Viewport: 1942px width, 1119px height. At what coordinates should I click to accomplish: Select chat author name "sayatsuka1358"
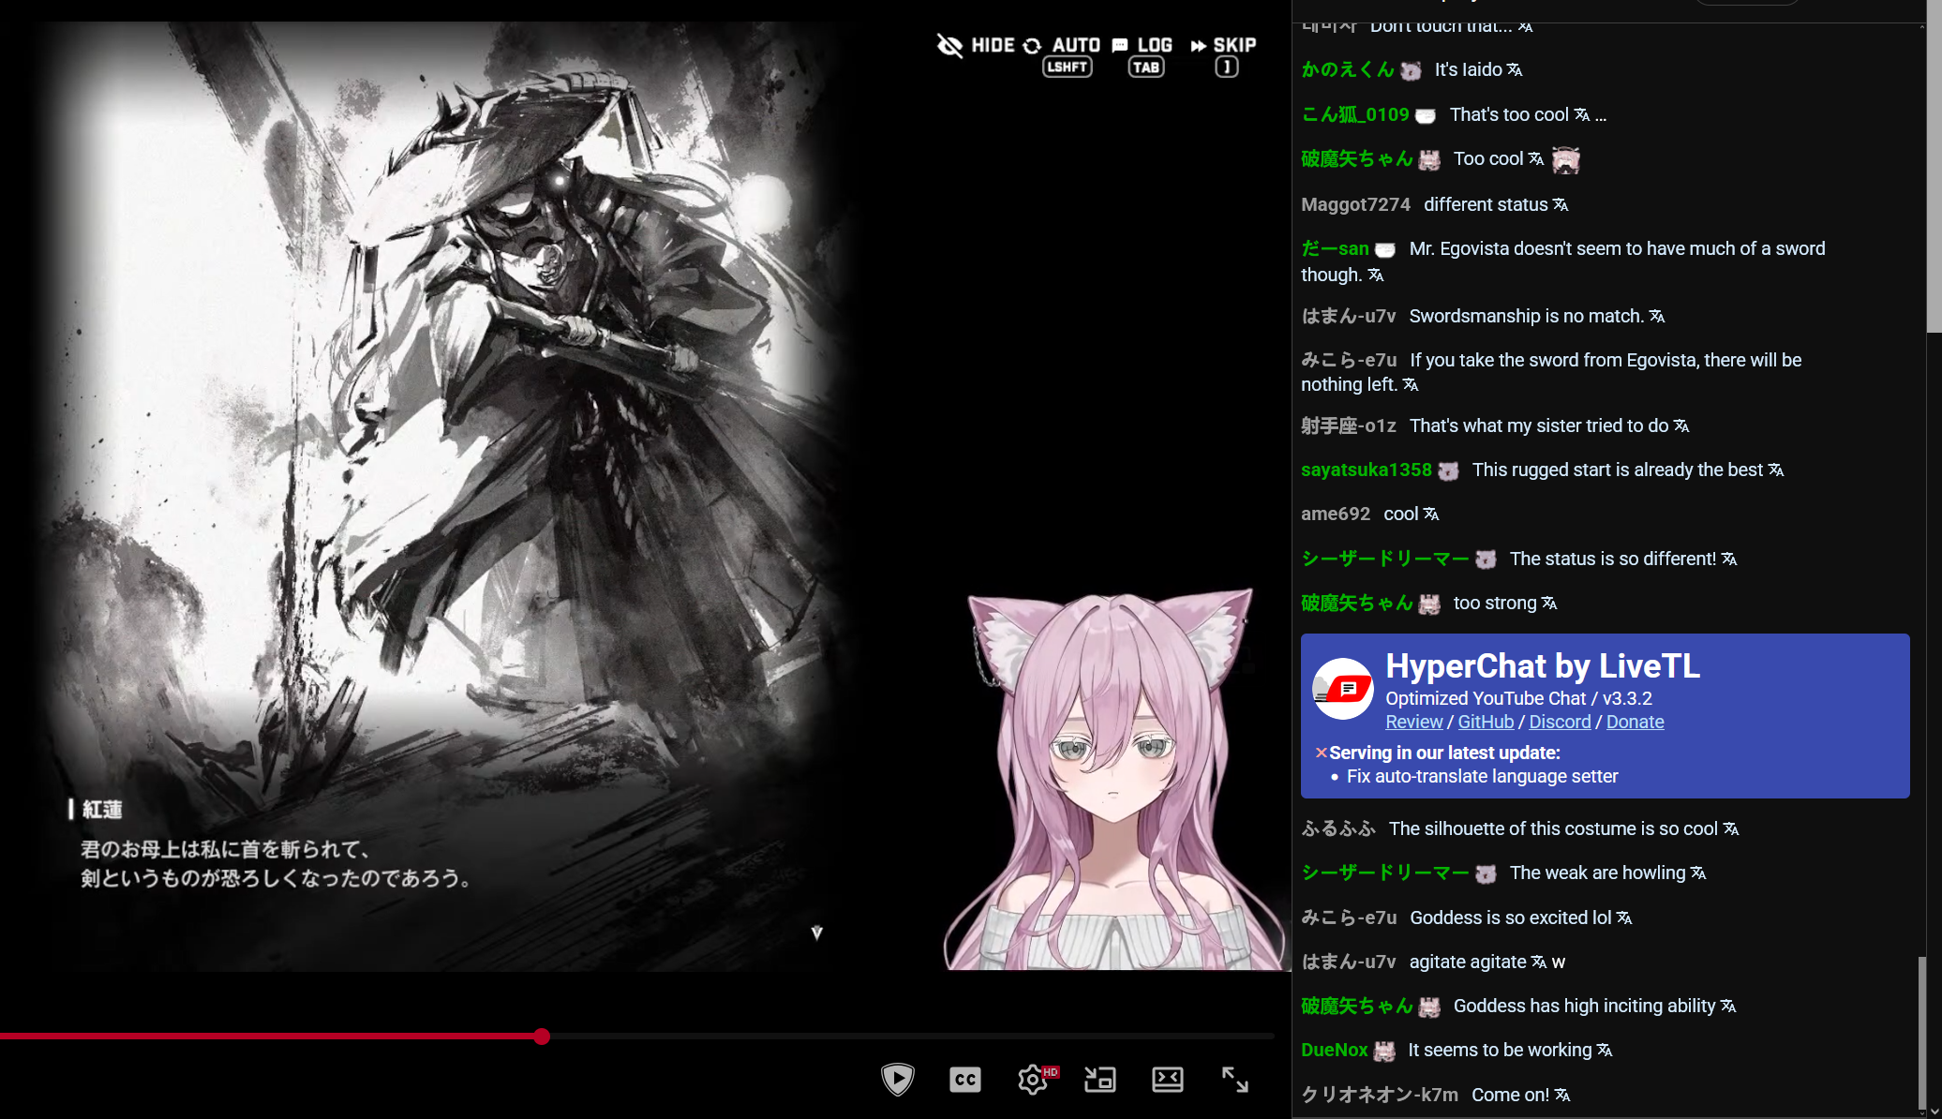[x=1367, y=470]
